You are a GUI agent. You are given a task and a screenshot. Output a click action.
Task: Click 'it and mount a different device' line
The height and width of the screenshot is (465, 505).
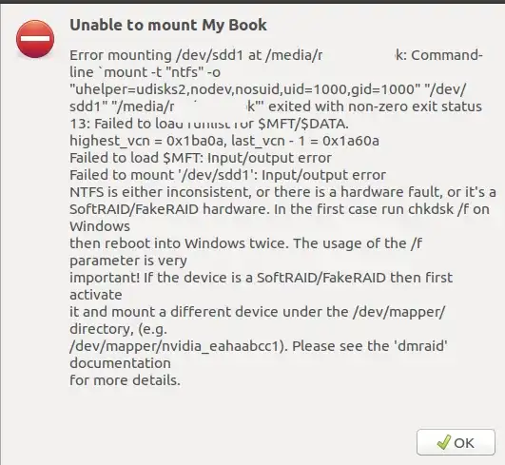(258, 312)
